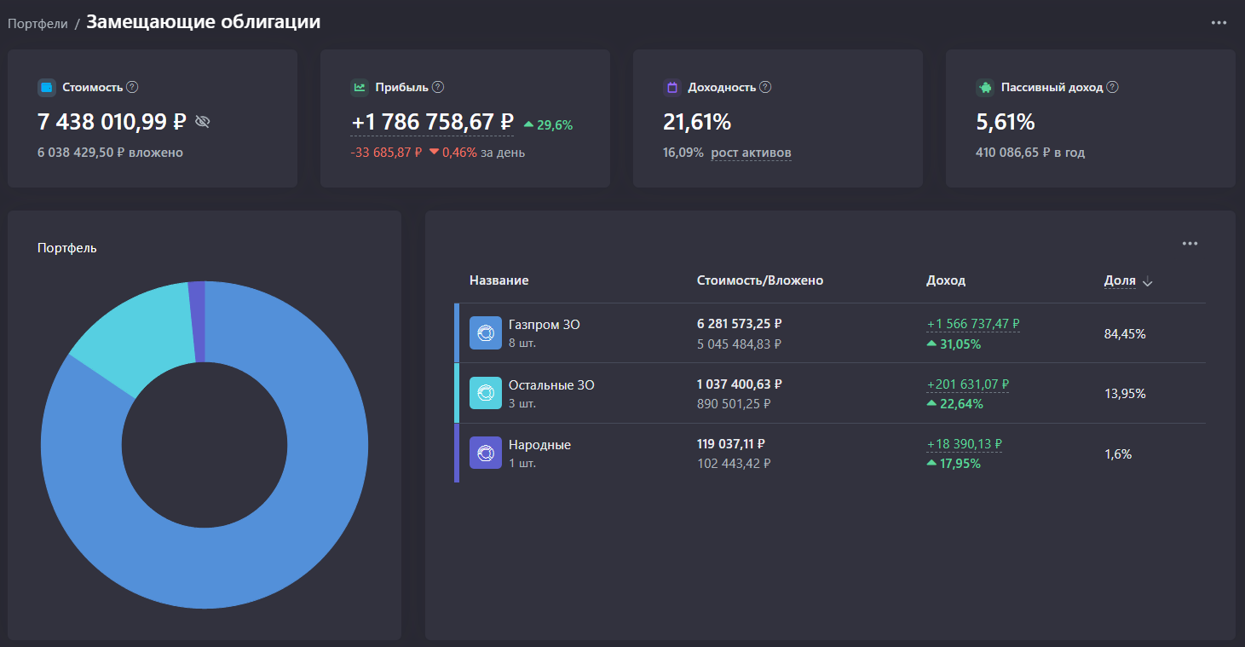Open the Портфели breadcrumb link
Image resolution: width=1245 pixels, height=647 pixels.
click(x=37, y=24)
